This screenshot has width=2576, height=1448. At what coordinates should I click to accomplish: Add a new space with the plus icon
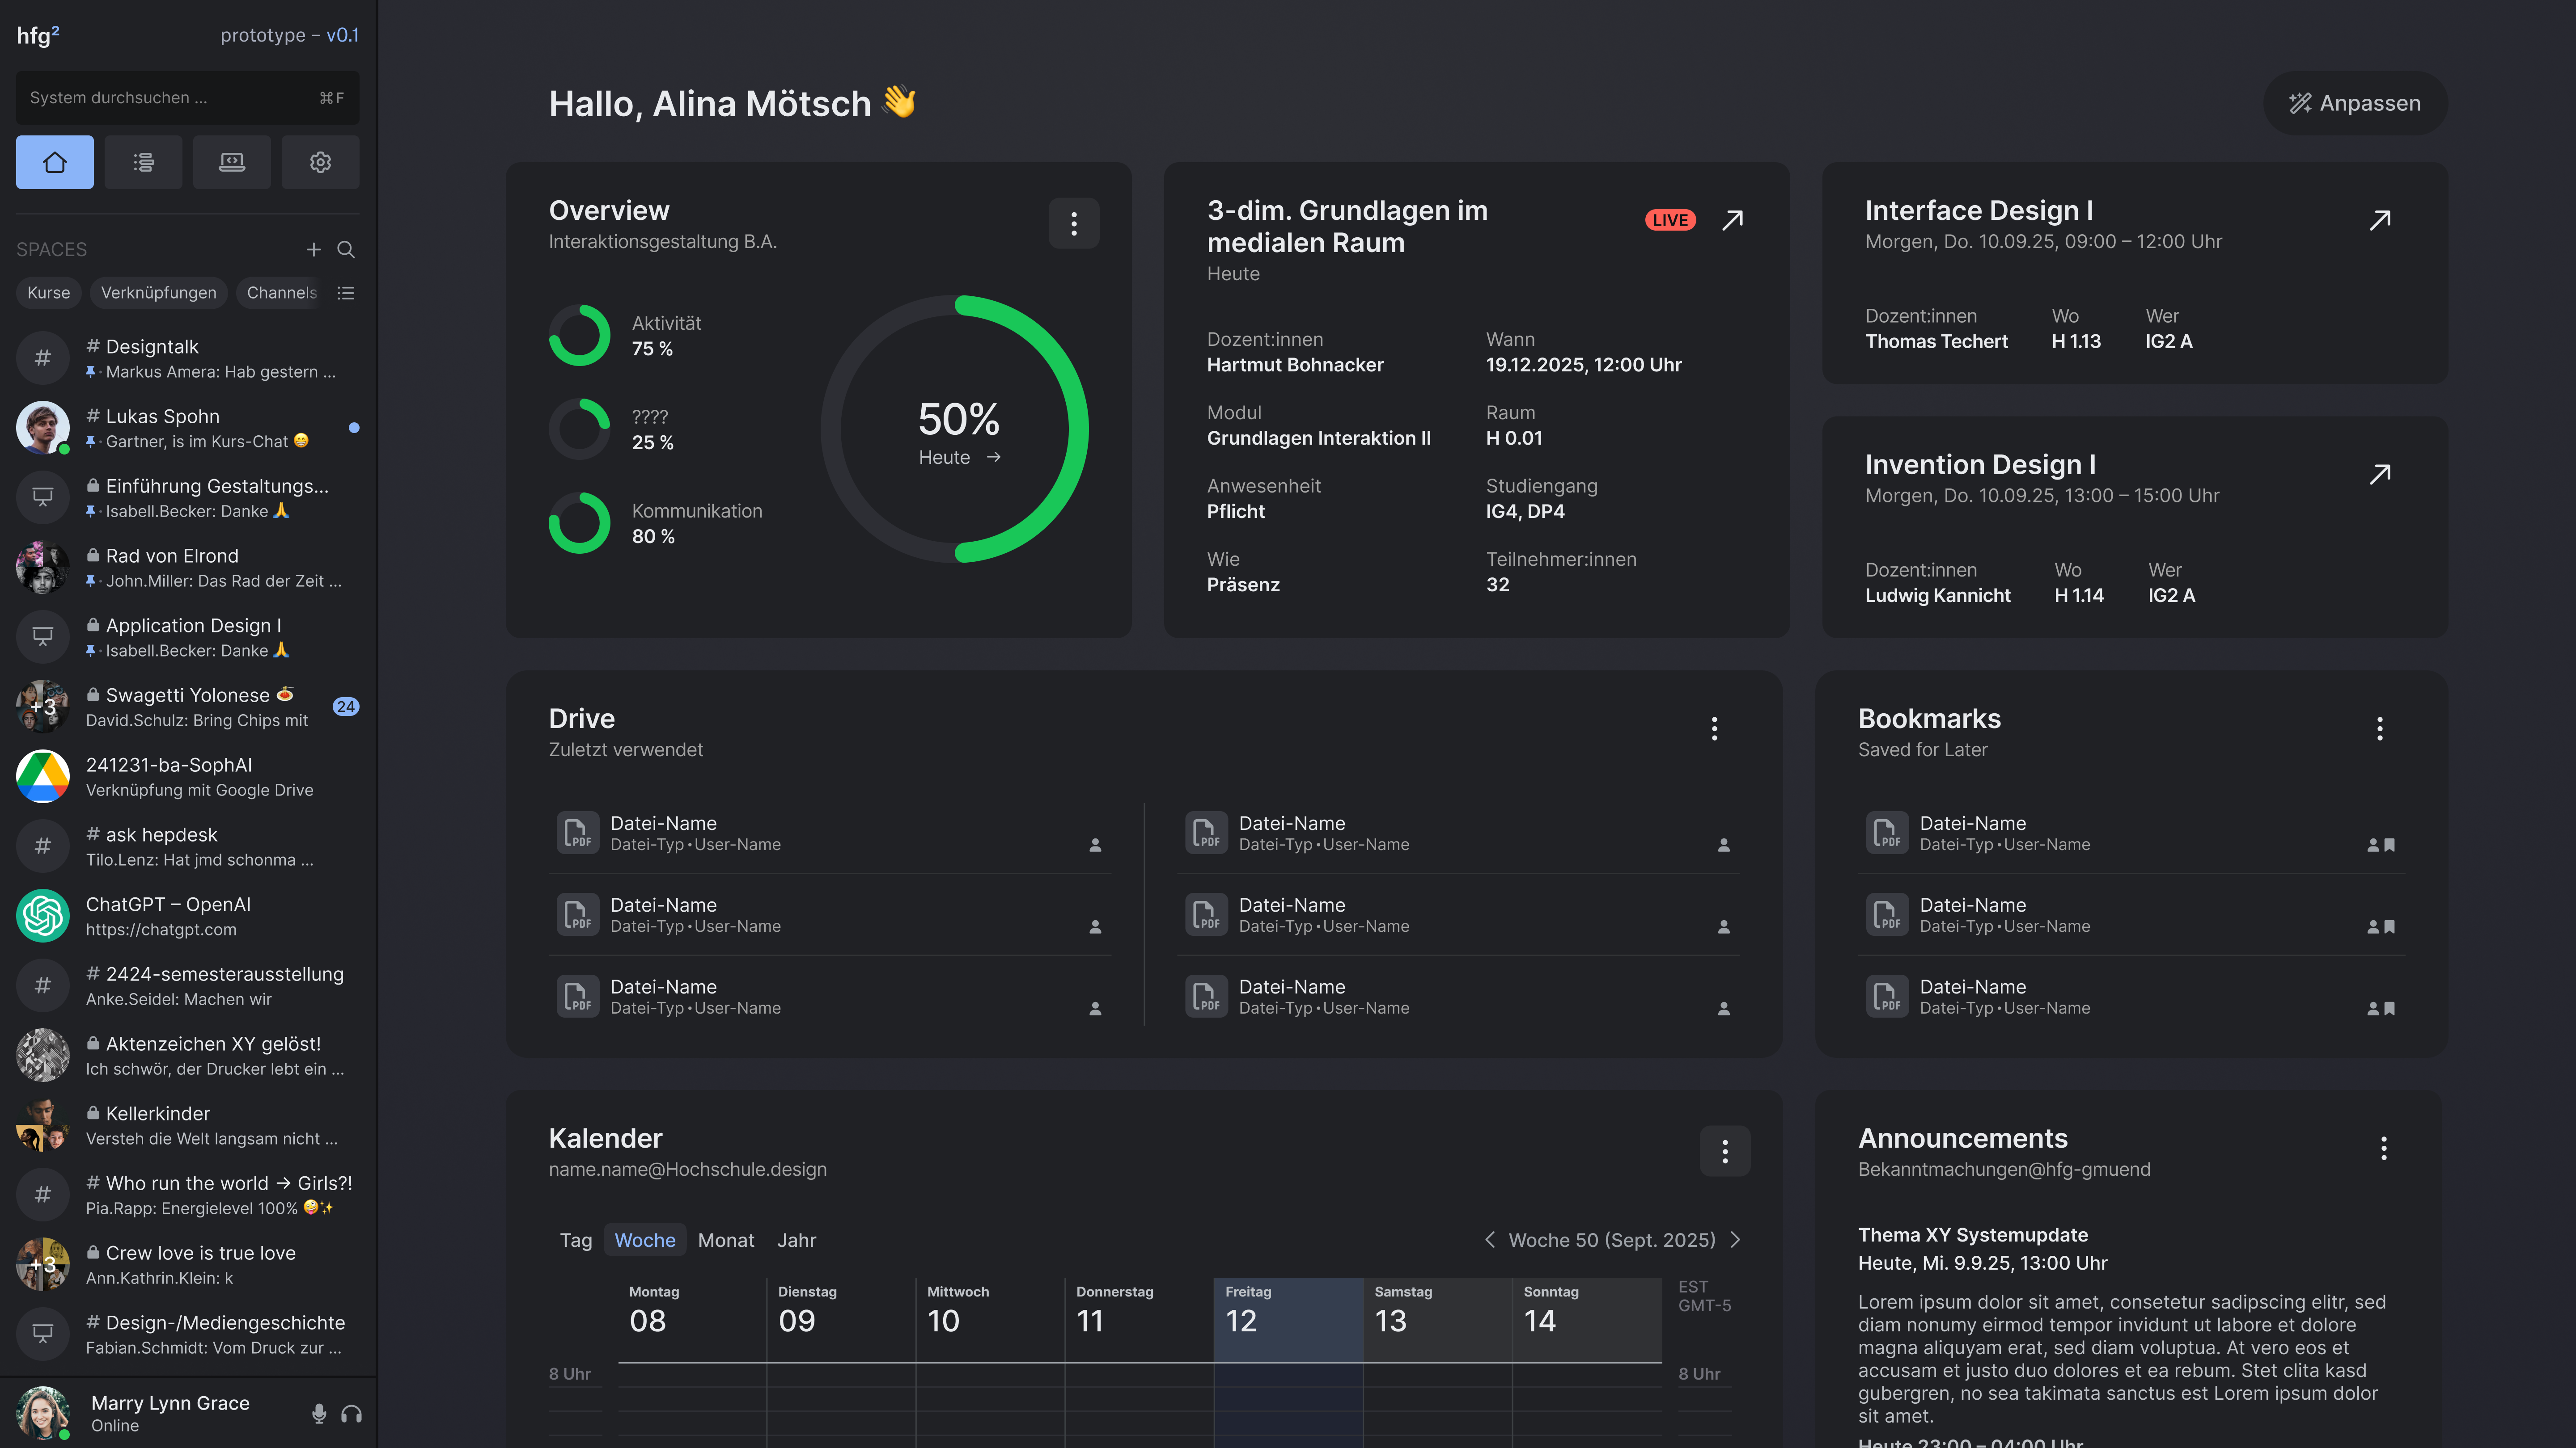pos(313,249)
